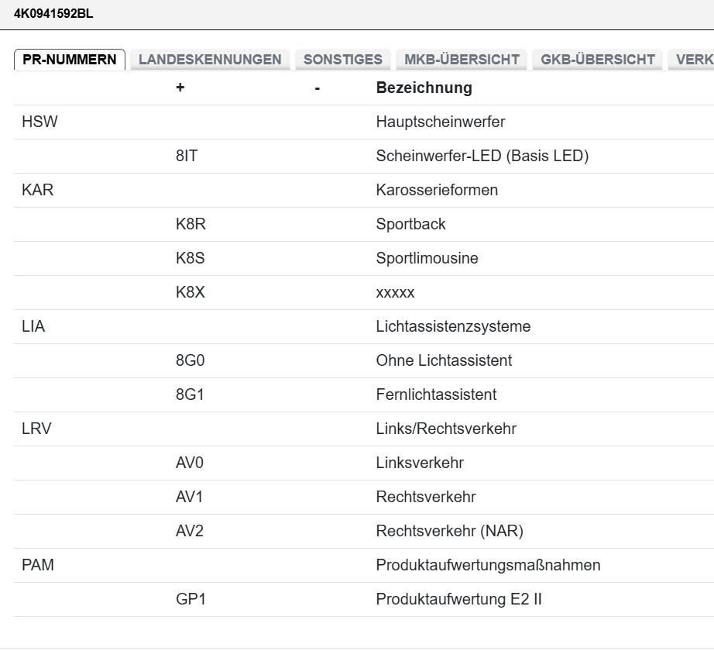714x651 pixels.
Task: Switch to the LANDESKENNUNGEN tab
Action: [x=210, y=60]
